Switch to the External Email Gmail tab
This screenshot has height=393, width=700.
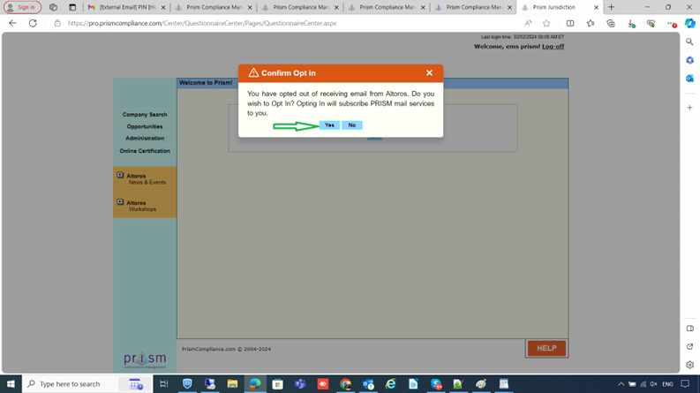pos(124,7)
